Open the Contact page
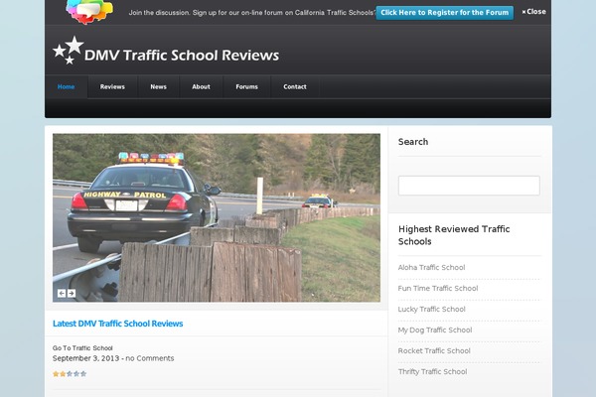 point(295,86)
